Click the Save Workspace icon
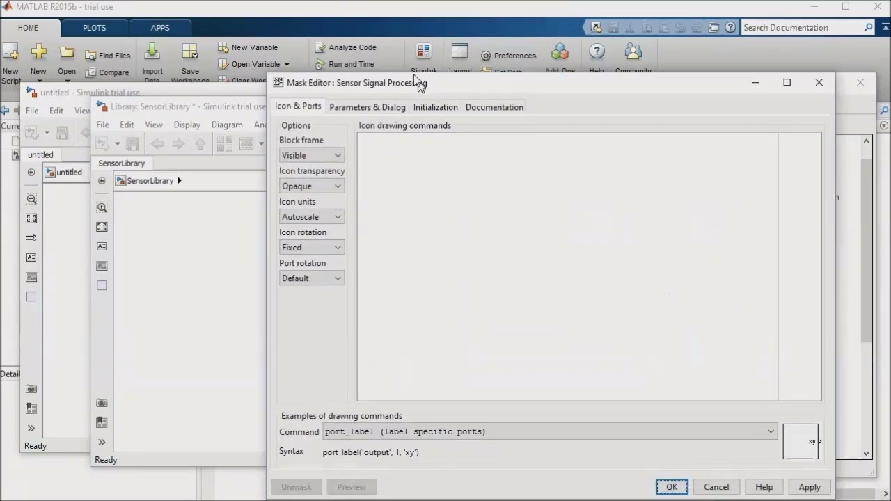Screen dimensions: 891x501 (x=189, y=52)
